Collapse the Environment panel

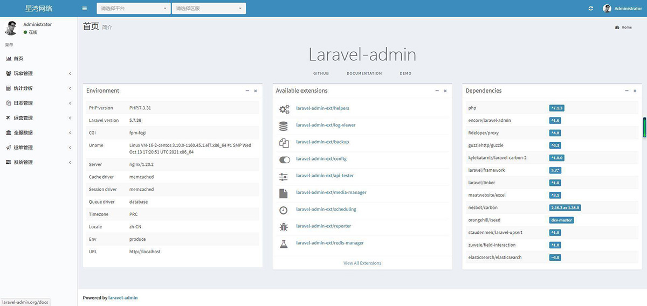click(247, 91)
